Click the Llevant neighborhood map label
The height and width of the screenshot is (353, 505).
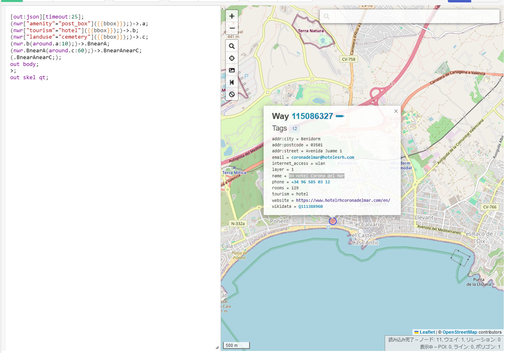(424, 217)
